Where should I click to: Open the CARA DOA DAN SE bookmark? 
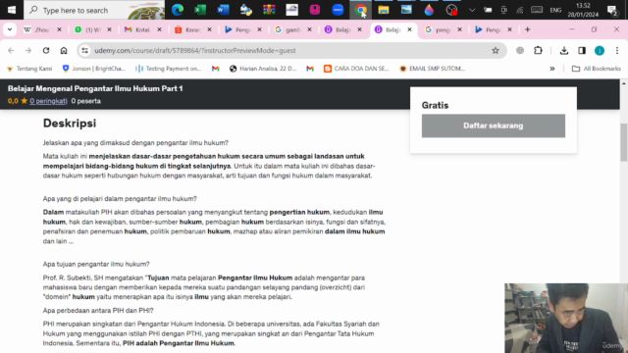tap(356, 69)
